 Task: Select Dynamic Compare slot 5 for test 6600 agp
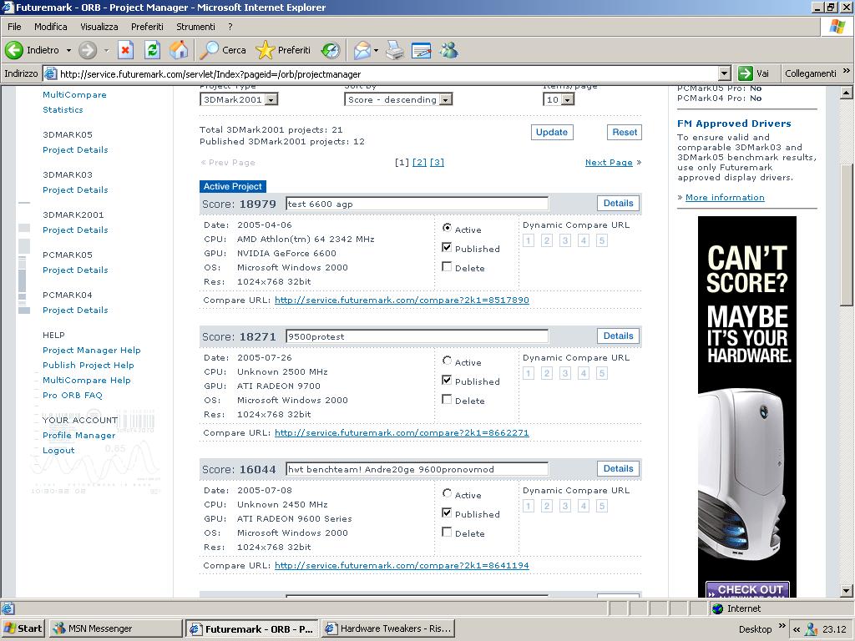pos(601,240)
